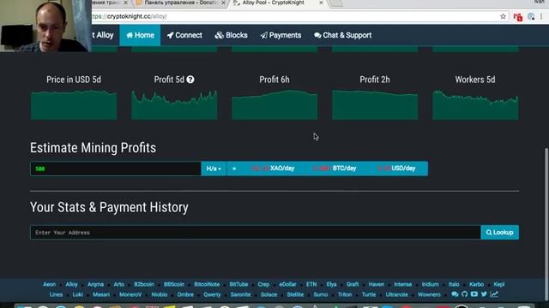Viewport: 549px width, 308px height.
Task: Open the B2bcoin pool link
Action: [x=144, y=284]
